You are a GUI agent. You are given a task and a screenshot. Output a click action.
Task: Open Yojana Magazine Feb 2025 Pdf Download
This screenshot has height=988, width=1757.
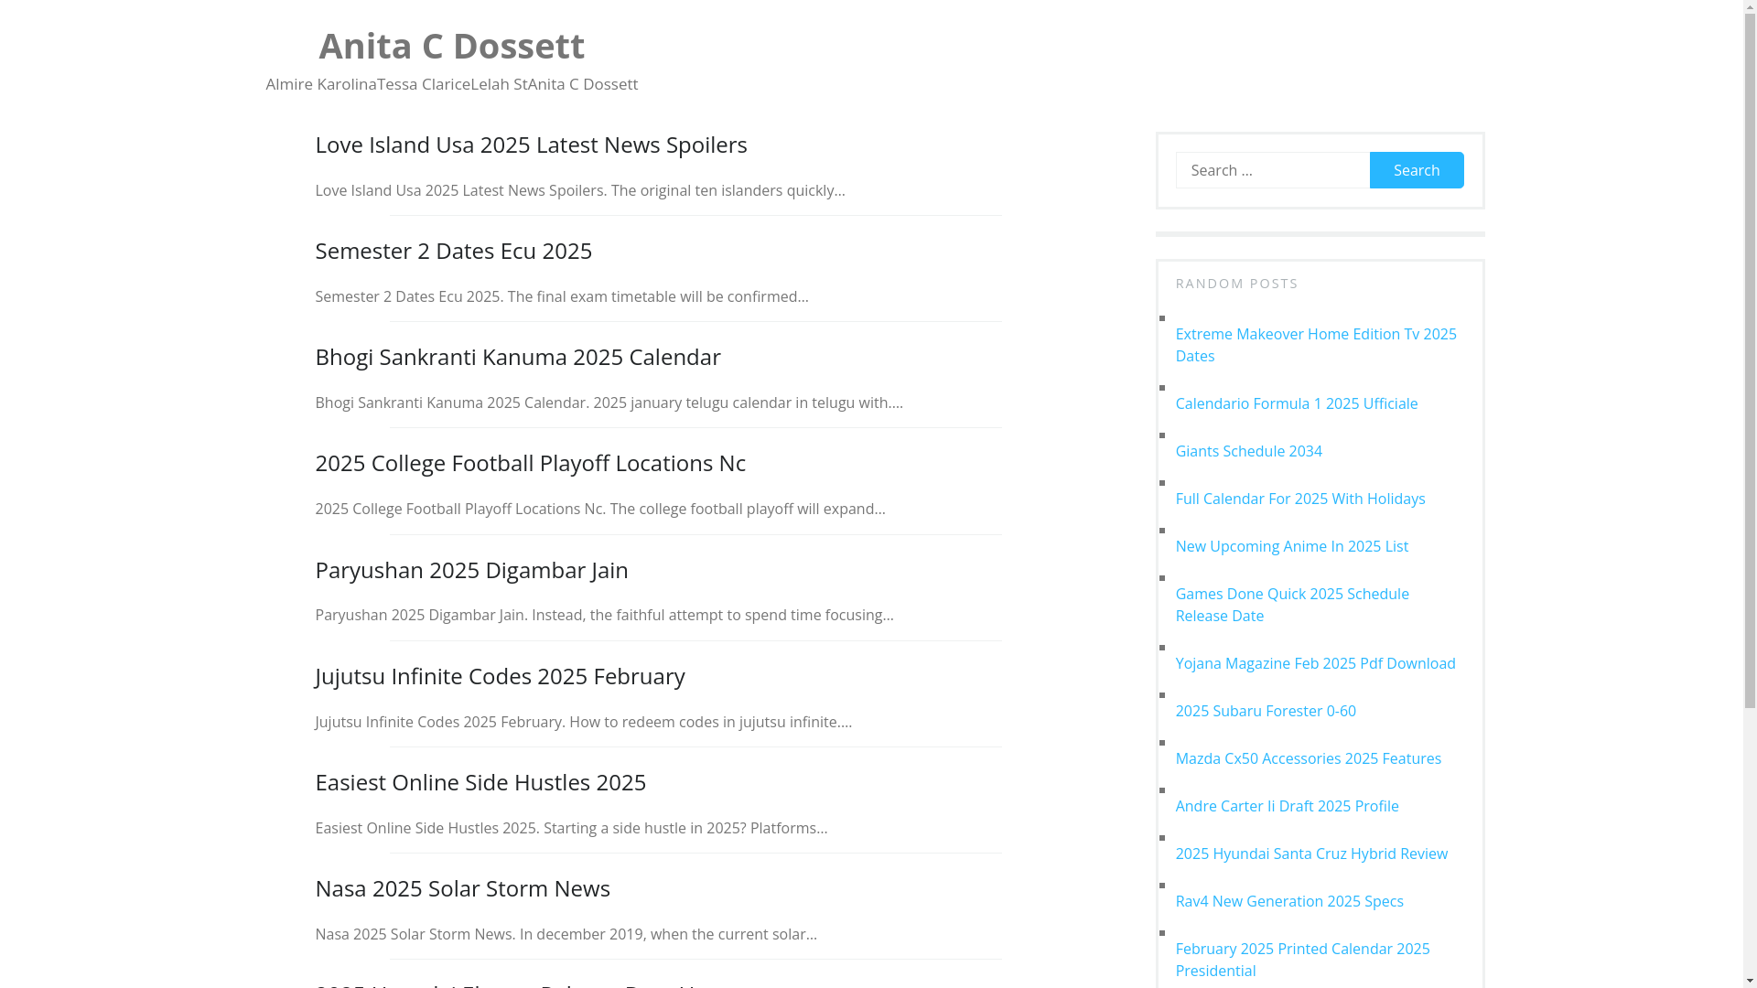[1315, 663]
